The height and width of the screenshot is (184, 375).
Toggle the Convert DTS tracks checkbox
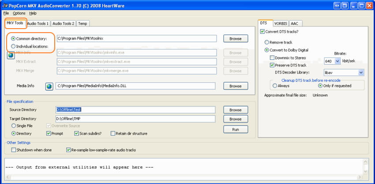click(x=262, y=31)
